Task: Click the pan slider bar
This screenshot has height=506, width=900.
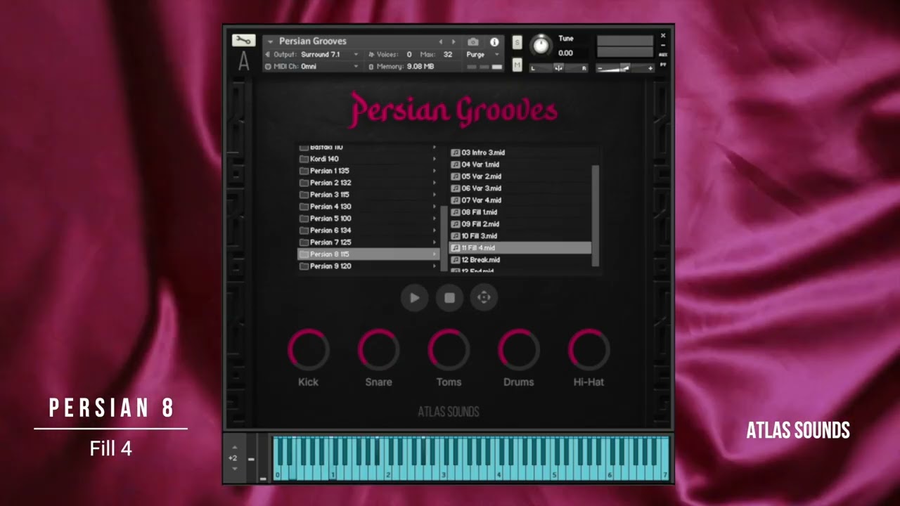Action: coord(559,68)
